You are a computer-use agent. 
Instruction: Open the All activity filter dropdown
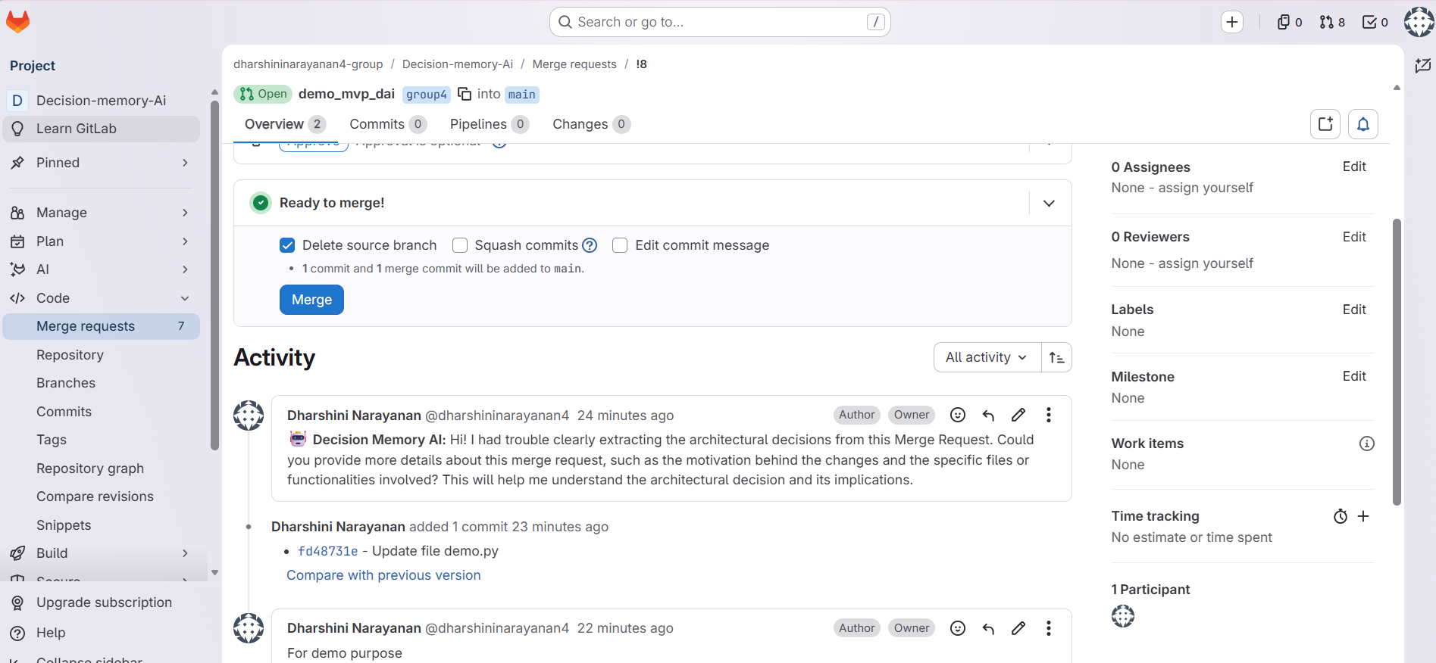point(987,357)
